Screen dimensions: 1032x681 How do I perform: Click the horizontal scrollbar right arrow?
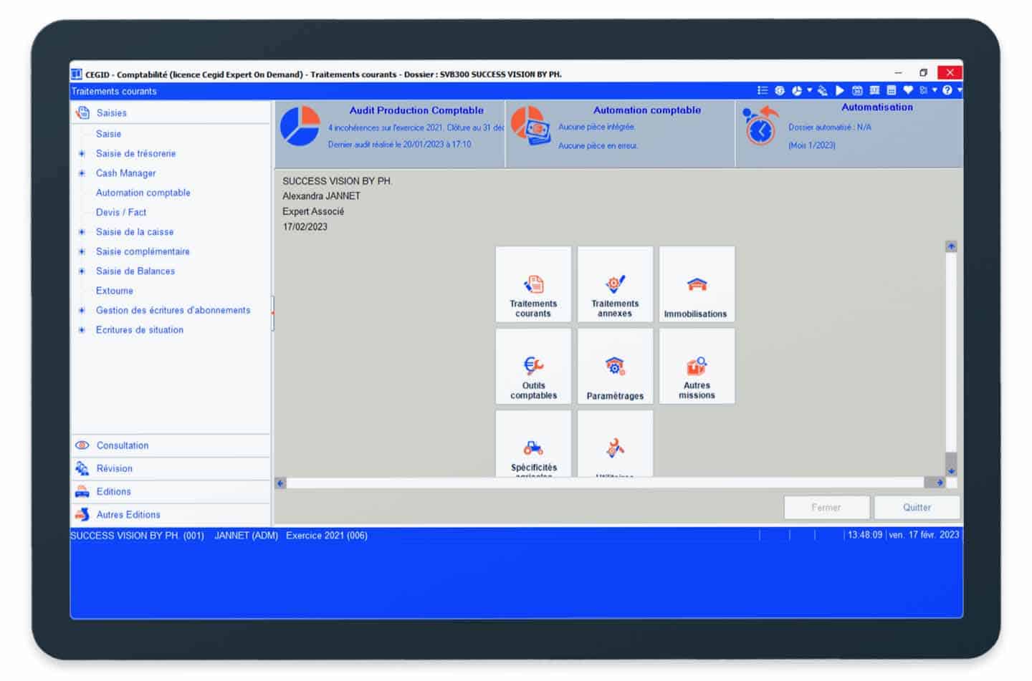(939, 483)
